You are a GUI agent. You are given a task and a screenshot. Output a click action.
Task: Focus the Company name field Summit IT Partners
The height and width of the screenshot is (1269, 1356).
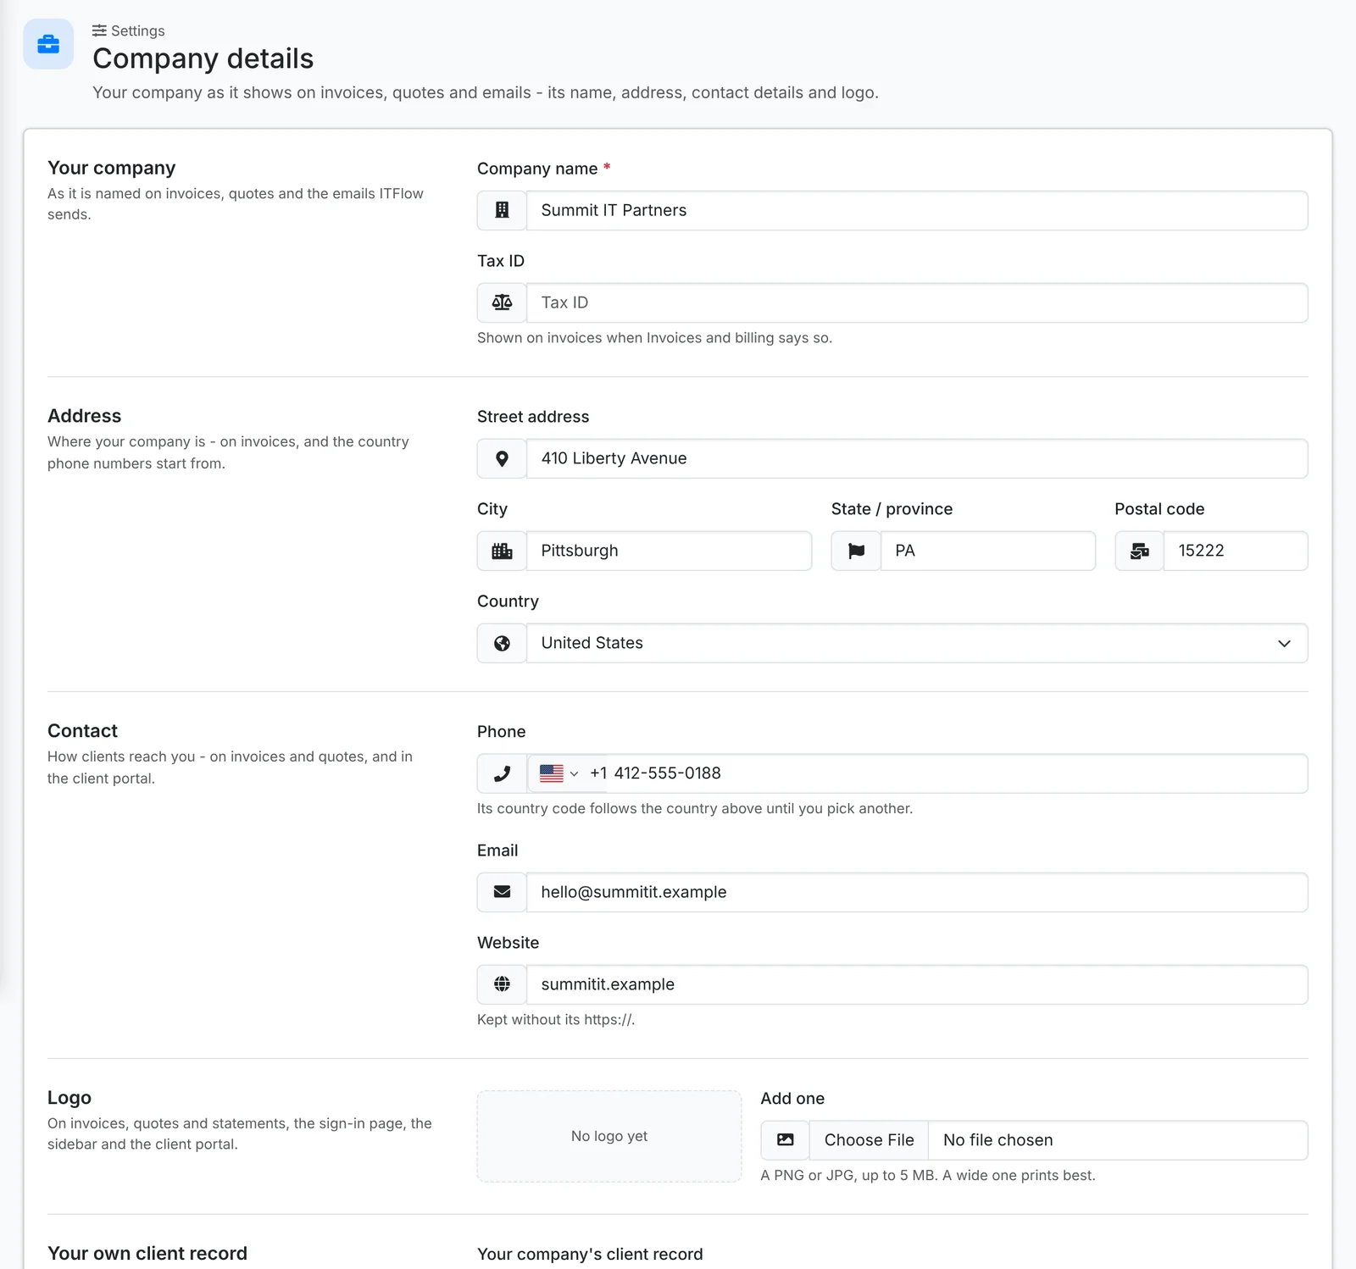click(x=917, y=210)
